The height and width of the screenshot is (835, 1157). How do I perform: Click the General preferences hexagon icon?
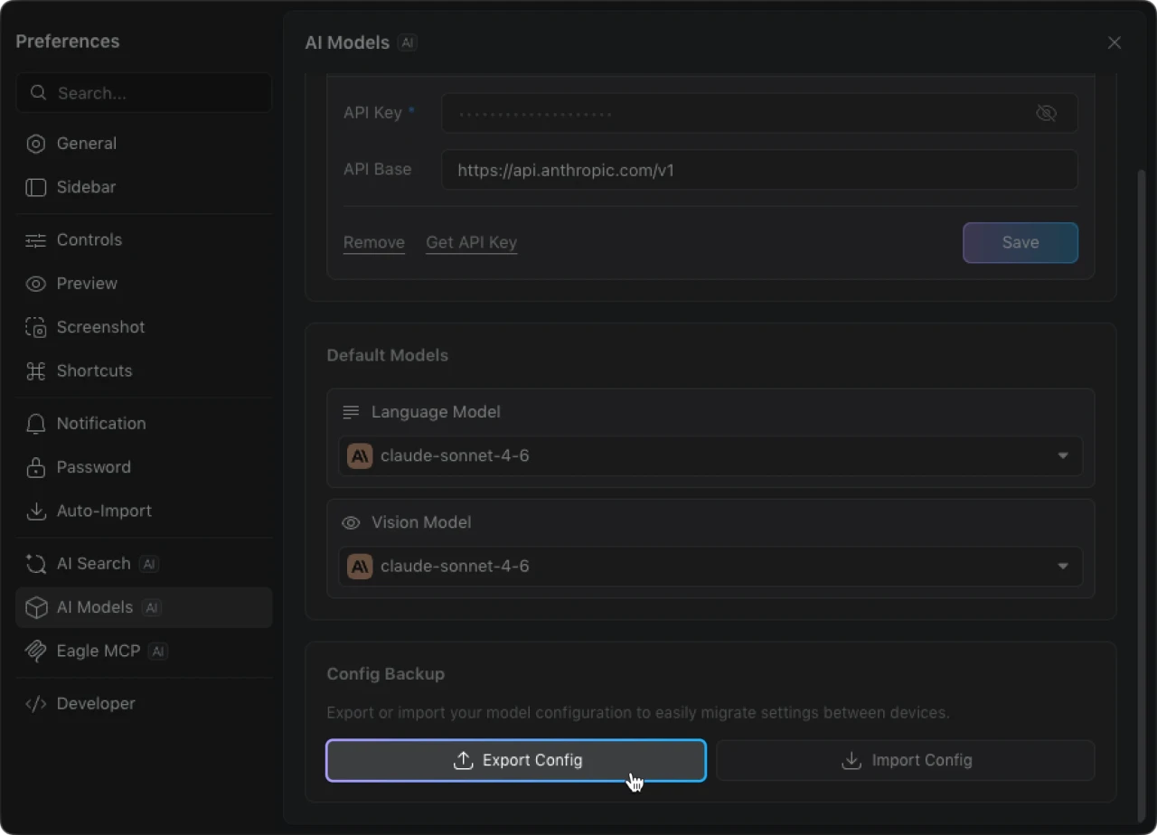pos(36,144)
